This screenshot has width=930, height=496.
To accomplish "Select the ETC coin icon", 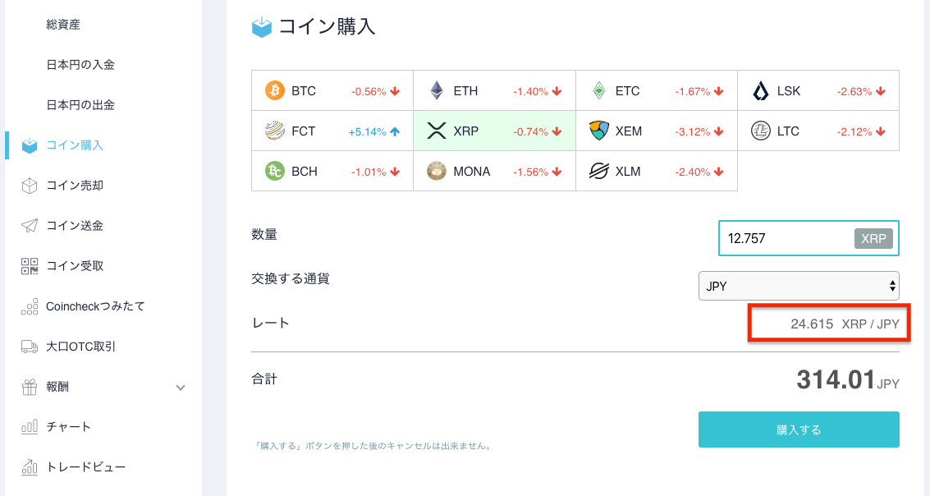I will point(599,91).
